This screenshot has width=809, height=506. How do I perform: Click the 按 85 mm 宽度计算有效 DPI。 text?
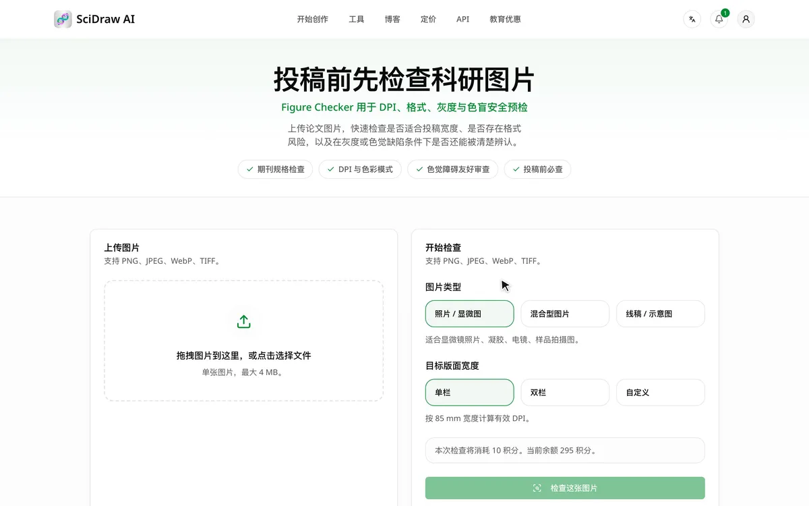pos(479,418)
